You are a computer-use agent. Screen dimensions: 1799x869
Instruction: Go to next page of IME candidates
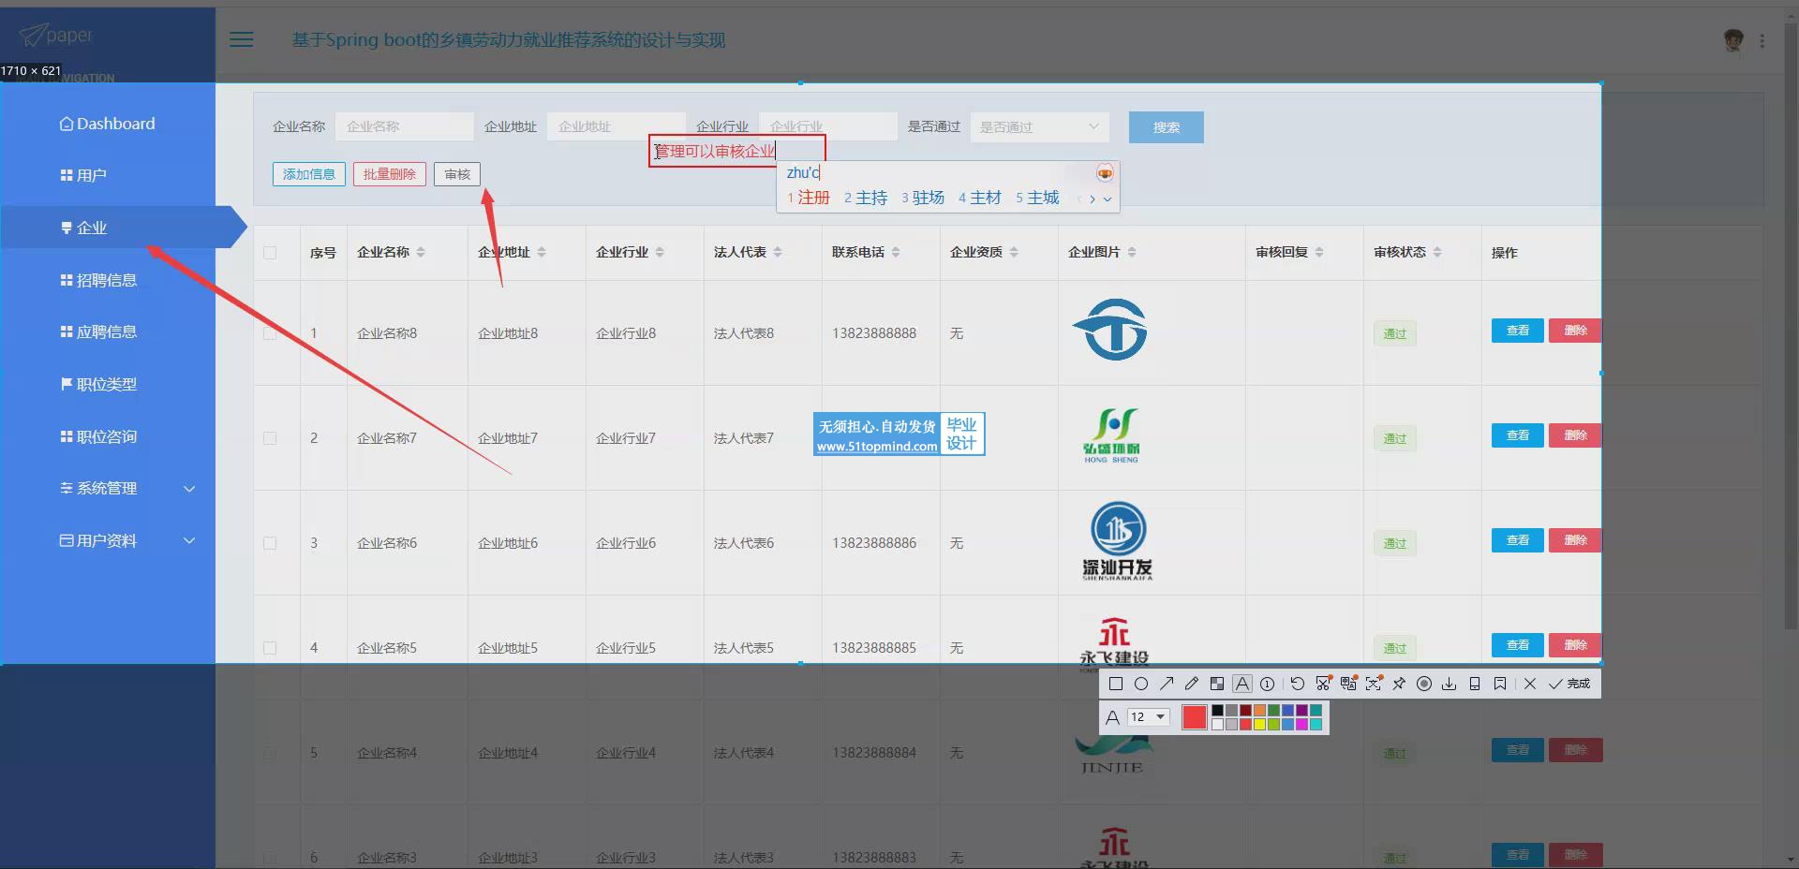pos(1093,199)
